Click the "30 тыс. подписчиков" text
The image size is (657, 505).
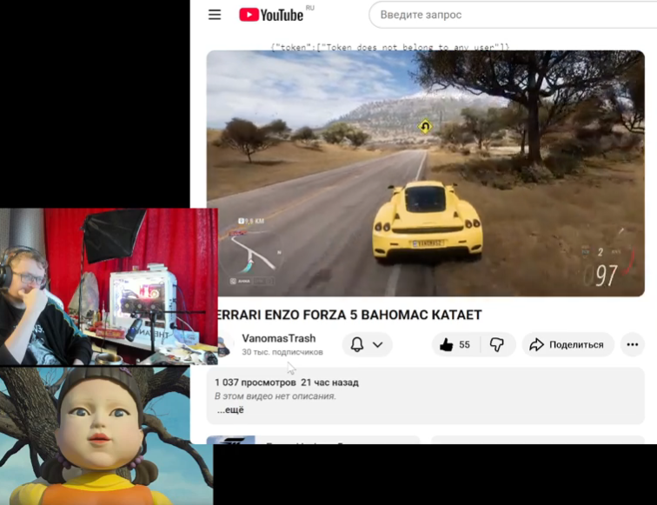[x=282, y=352]
